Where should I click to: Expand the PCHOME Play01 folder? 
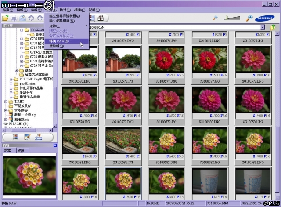pyautogui.click(x=11, y=79)
